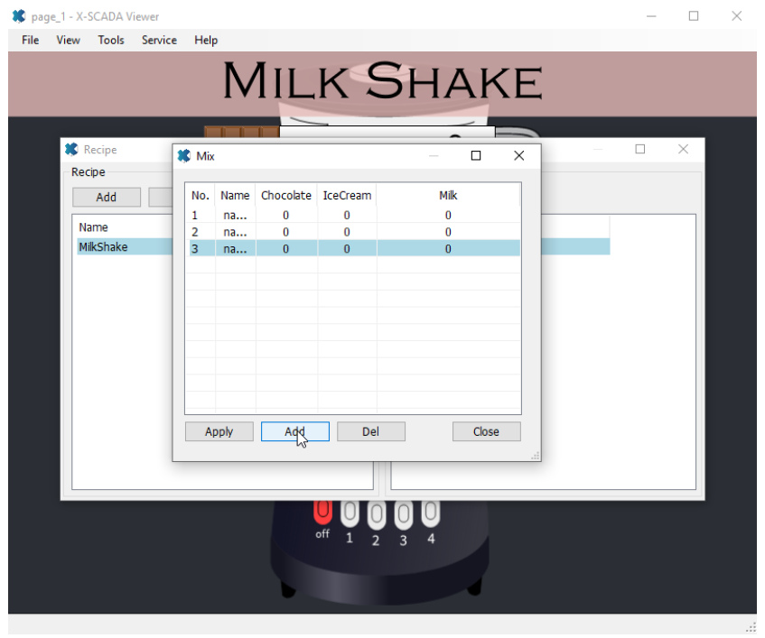Switch the blender to off

(322, 514)
